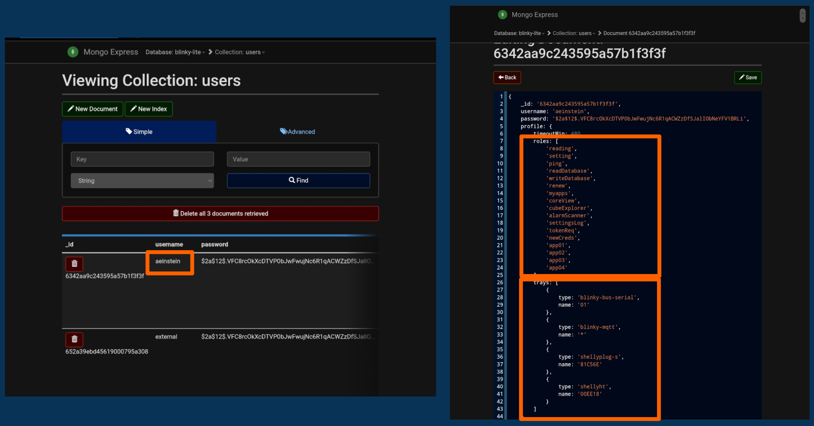Open the aeinstein username cell
814x426 pixels.
tap(168, 261)
